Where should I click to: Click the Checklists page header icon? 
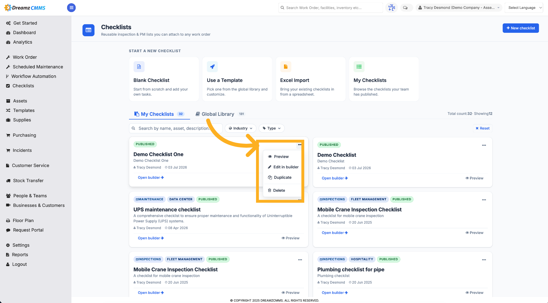(88, 30)
